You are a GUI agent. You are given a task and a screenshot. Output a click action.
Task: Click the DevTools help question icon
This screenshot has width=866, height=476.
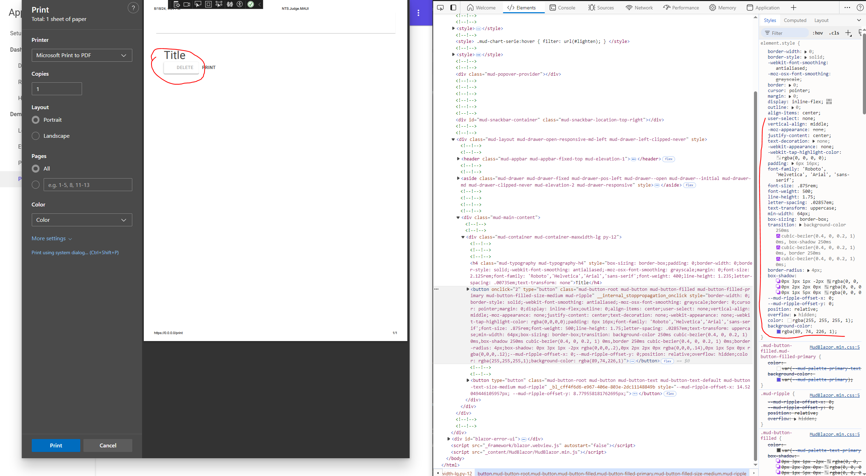tap(860, 8)
